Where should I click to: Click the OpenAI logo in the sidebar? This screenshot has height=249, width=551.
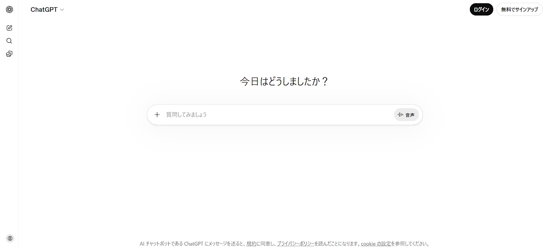pos(9,10)
